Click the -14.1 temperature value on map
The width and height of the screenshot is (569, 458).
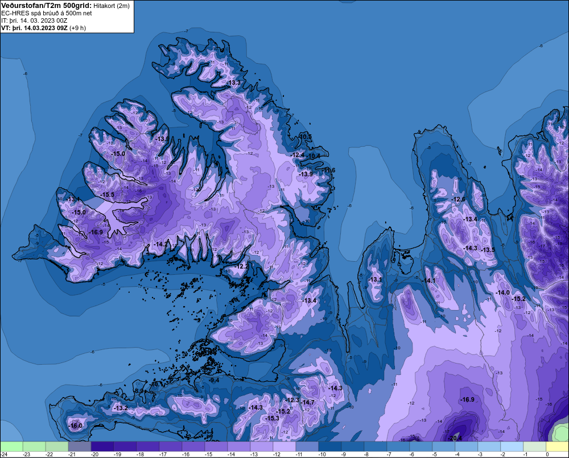pyautogui.click(x=428, y=280)
